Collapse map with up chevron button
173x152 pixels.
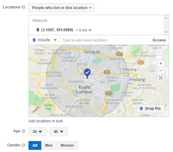click(160, 52)
